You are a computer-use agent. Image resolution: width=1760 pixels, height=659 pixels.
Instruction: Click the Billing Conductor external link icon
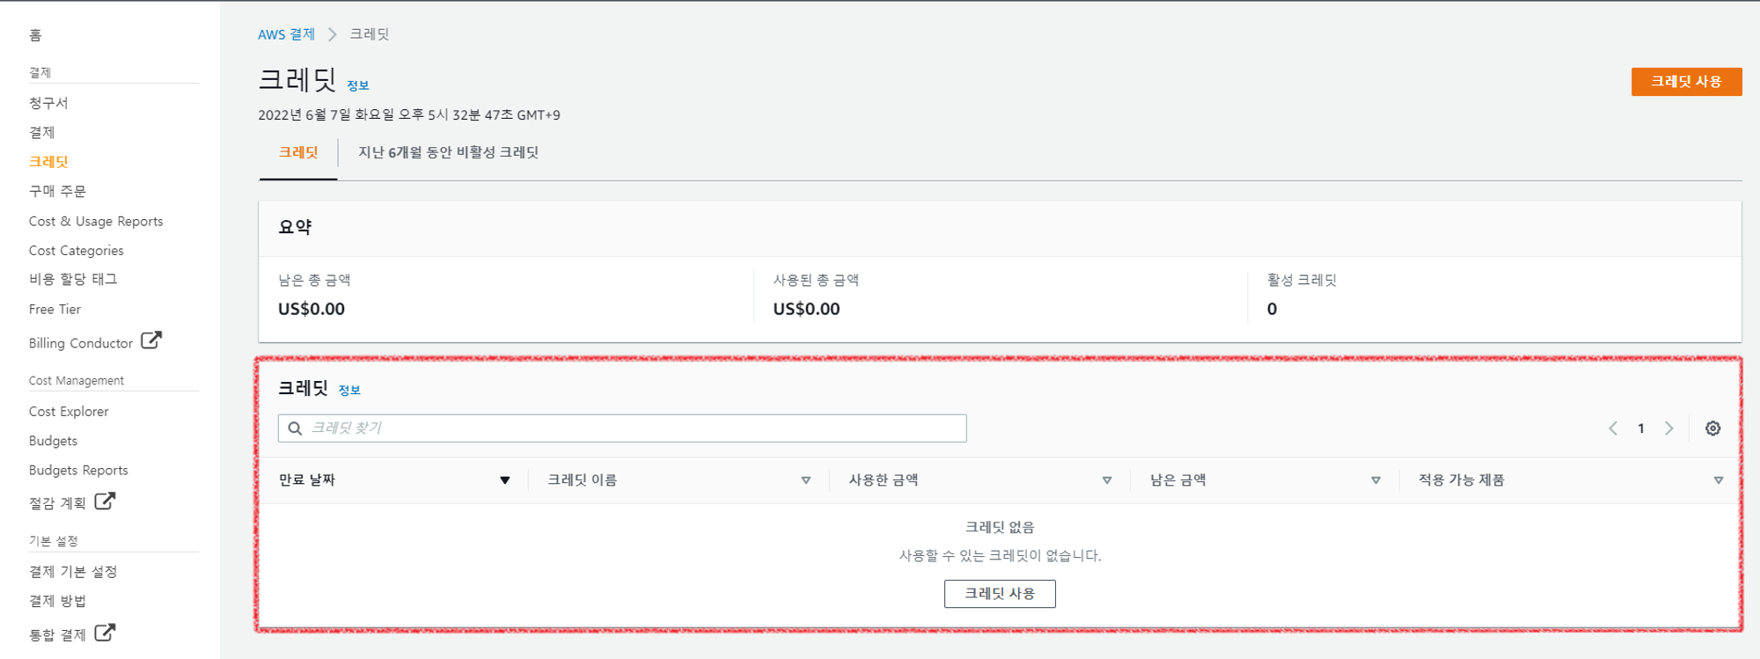point(151,340)
